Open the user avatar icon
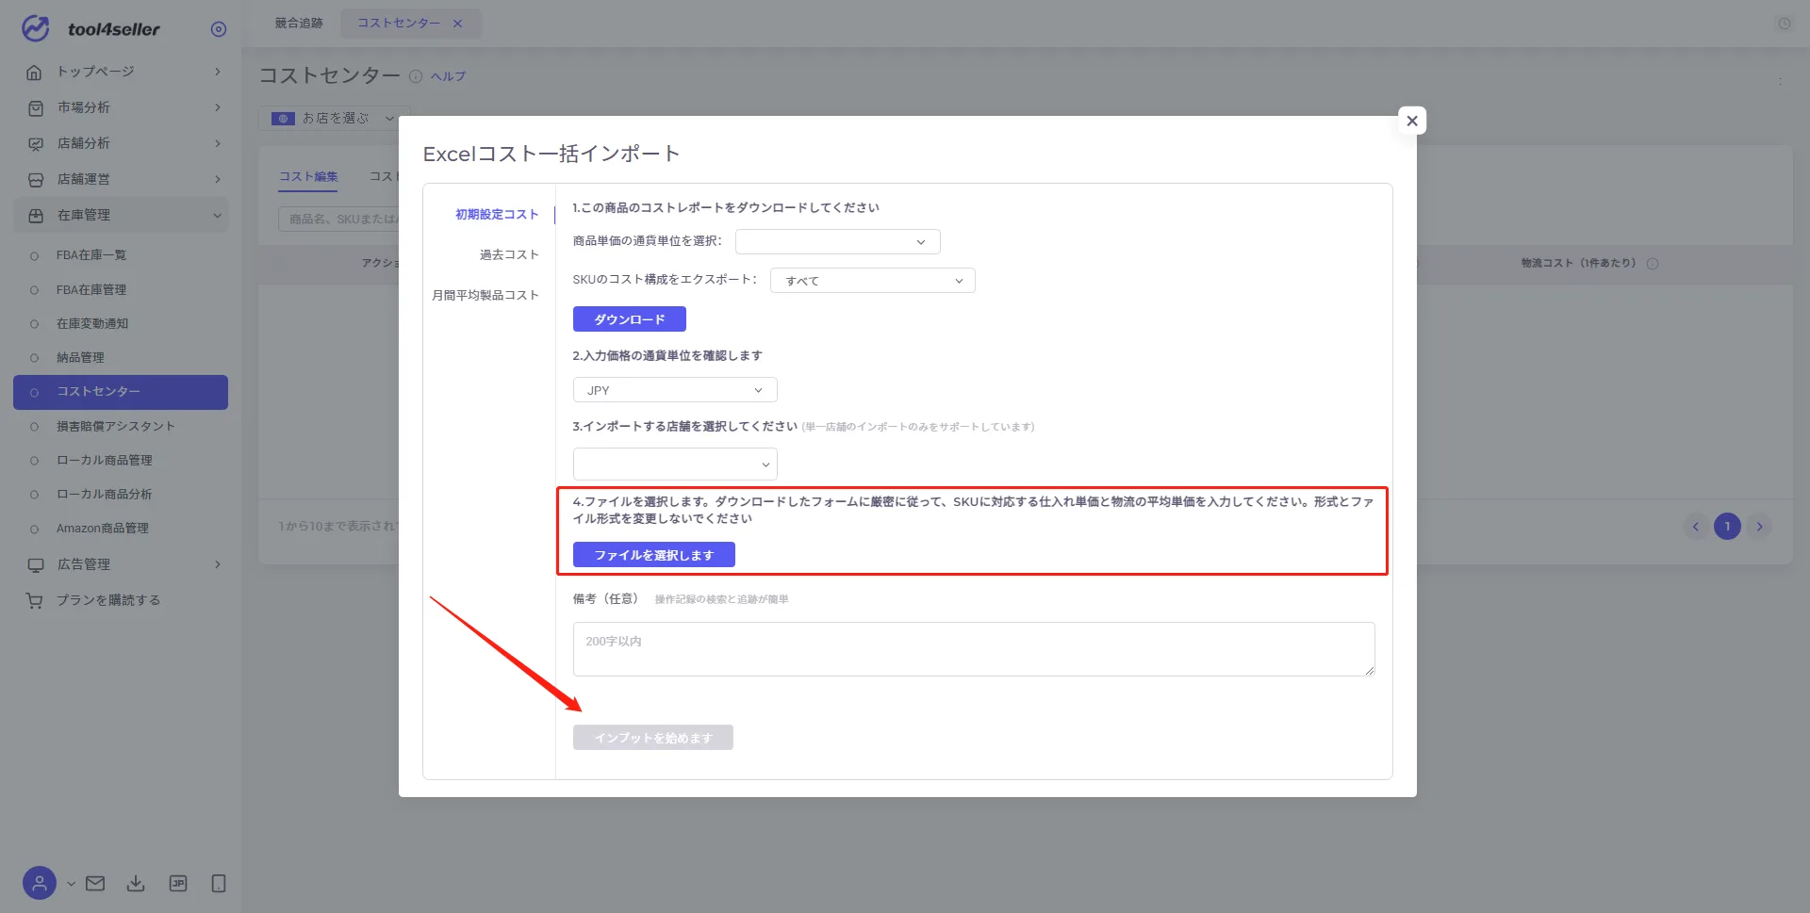Viewport: 1810px width, 913px height. click(40, 884)
